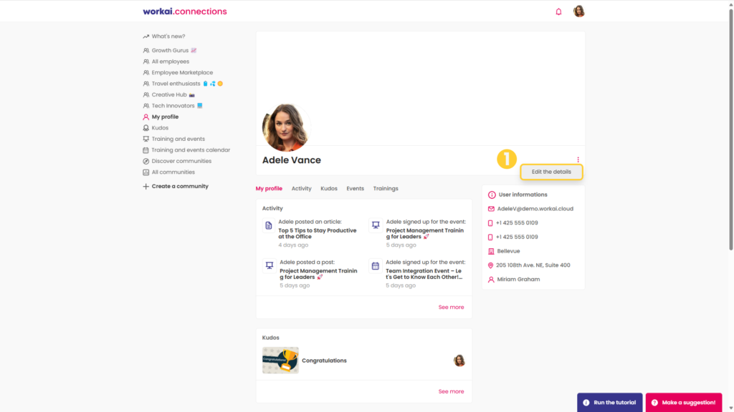The image size is (734, 412).
Task: Switch to the My profile tab
Action: tap(269, 189)
